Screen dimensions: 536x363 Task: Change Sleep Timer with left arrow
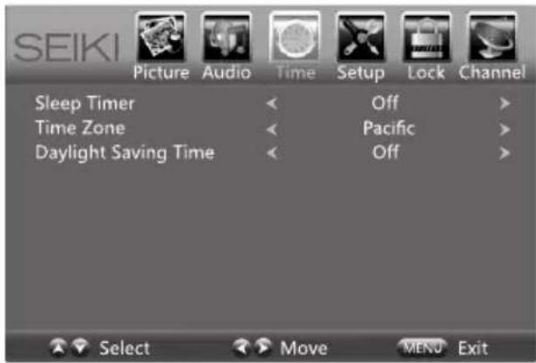point(272,104)
